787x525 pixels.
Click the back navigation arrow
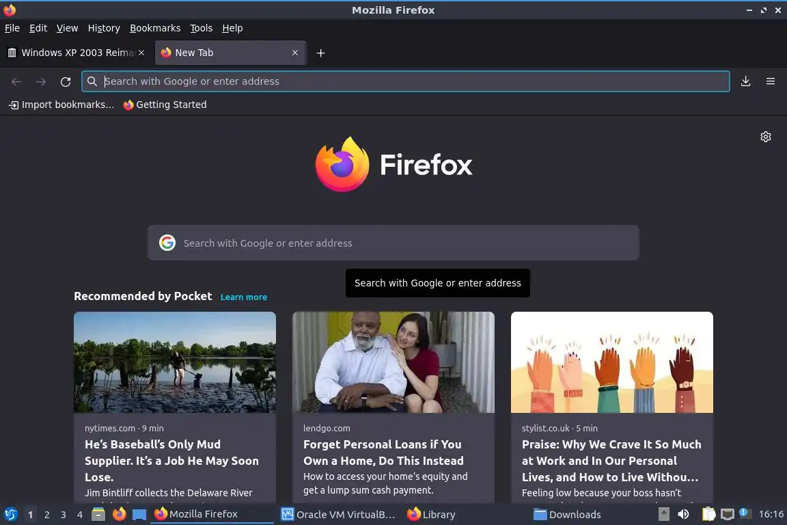(16, 81)
